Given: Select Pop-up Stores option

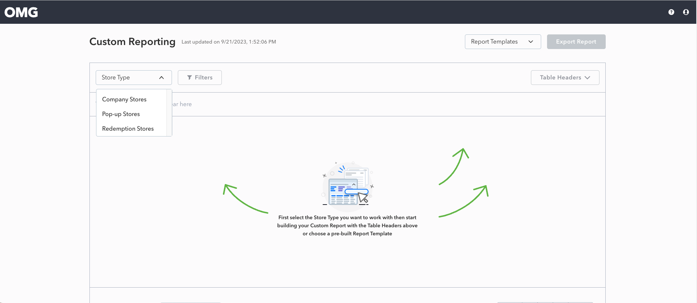Looking at the screenshot, I should click(131, 114).
